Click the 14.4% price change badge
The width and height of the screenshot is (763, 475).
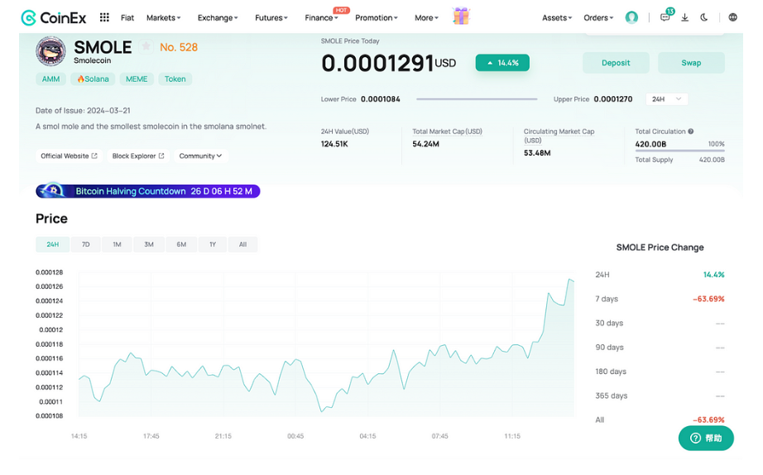point(502,63)
